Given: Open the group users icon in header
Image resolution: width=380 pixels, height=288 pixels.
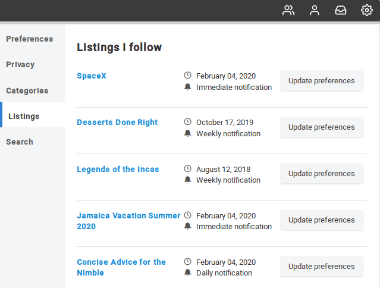Looking at the screenshot, I should pyautogui.click(x=288, y=11).
